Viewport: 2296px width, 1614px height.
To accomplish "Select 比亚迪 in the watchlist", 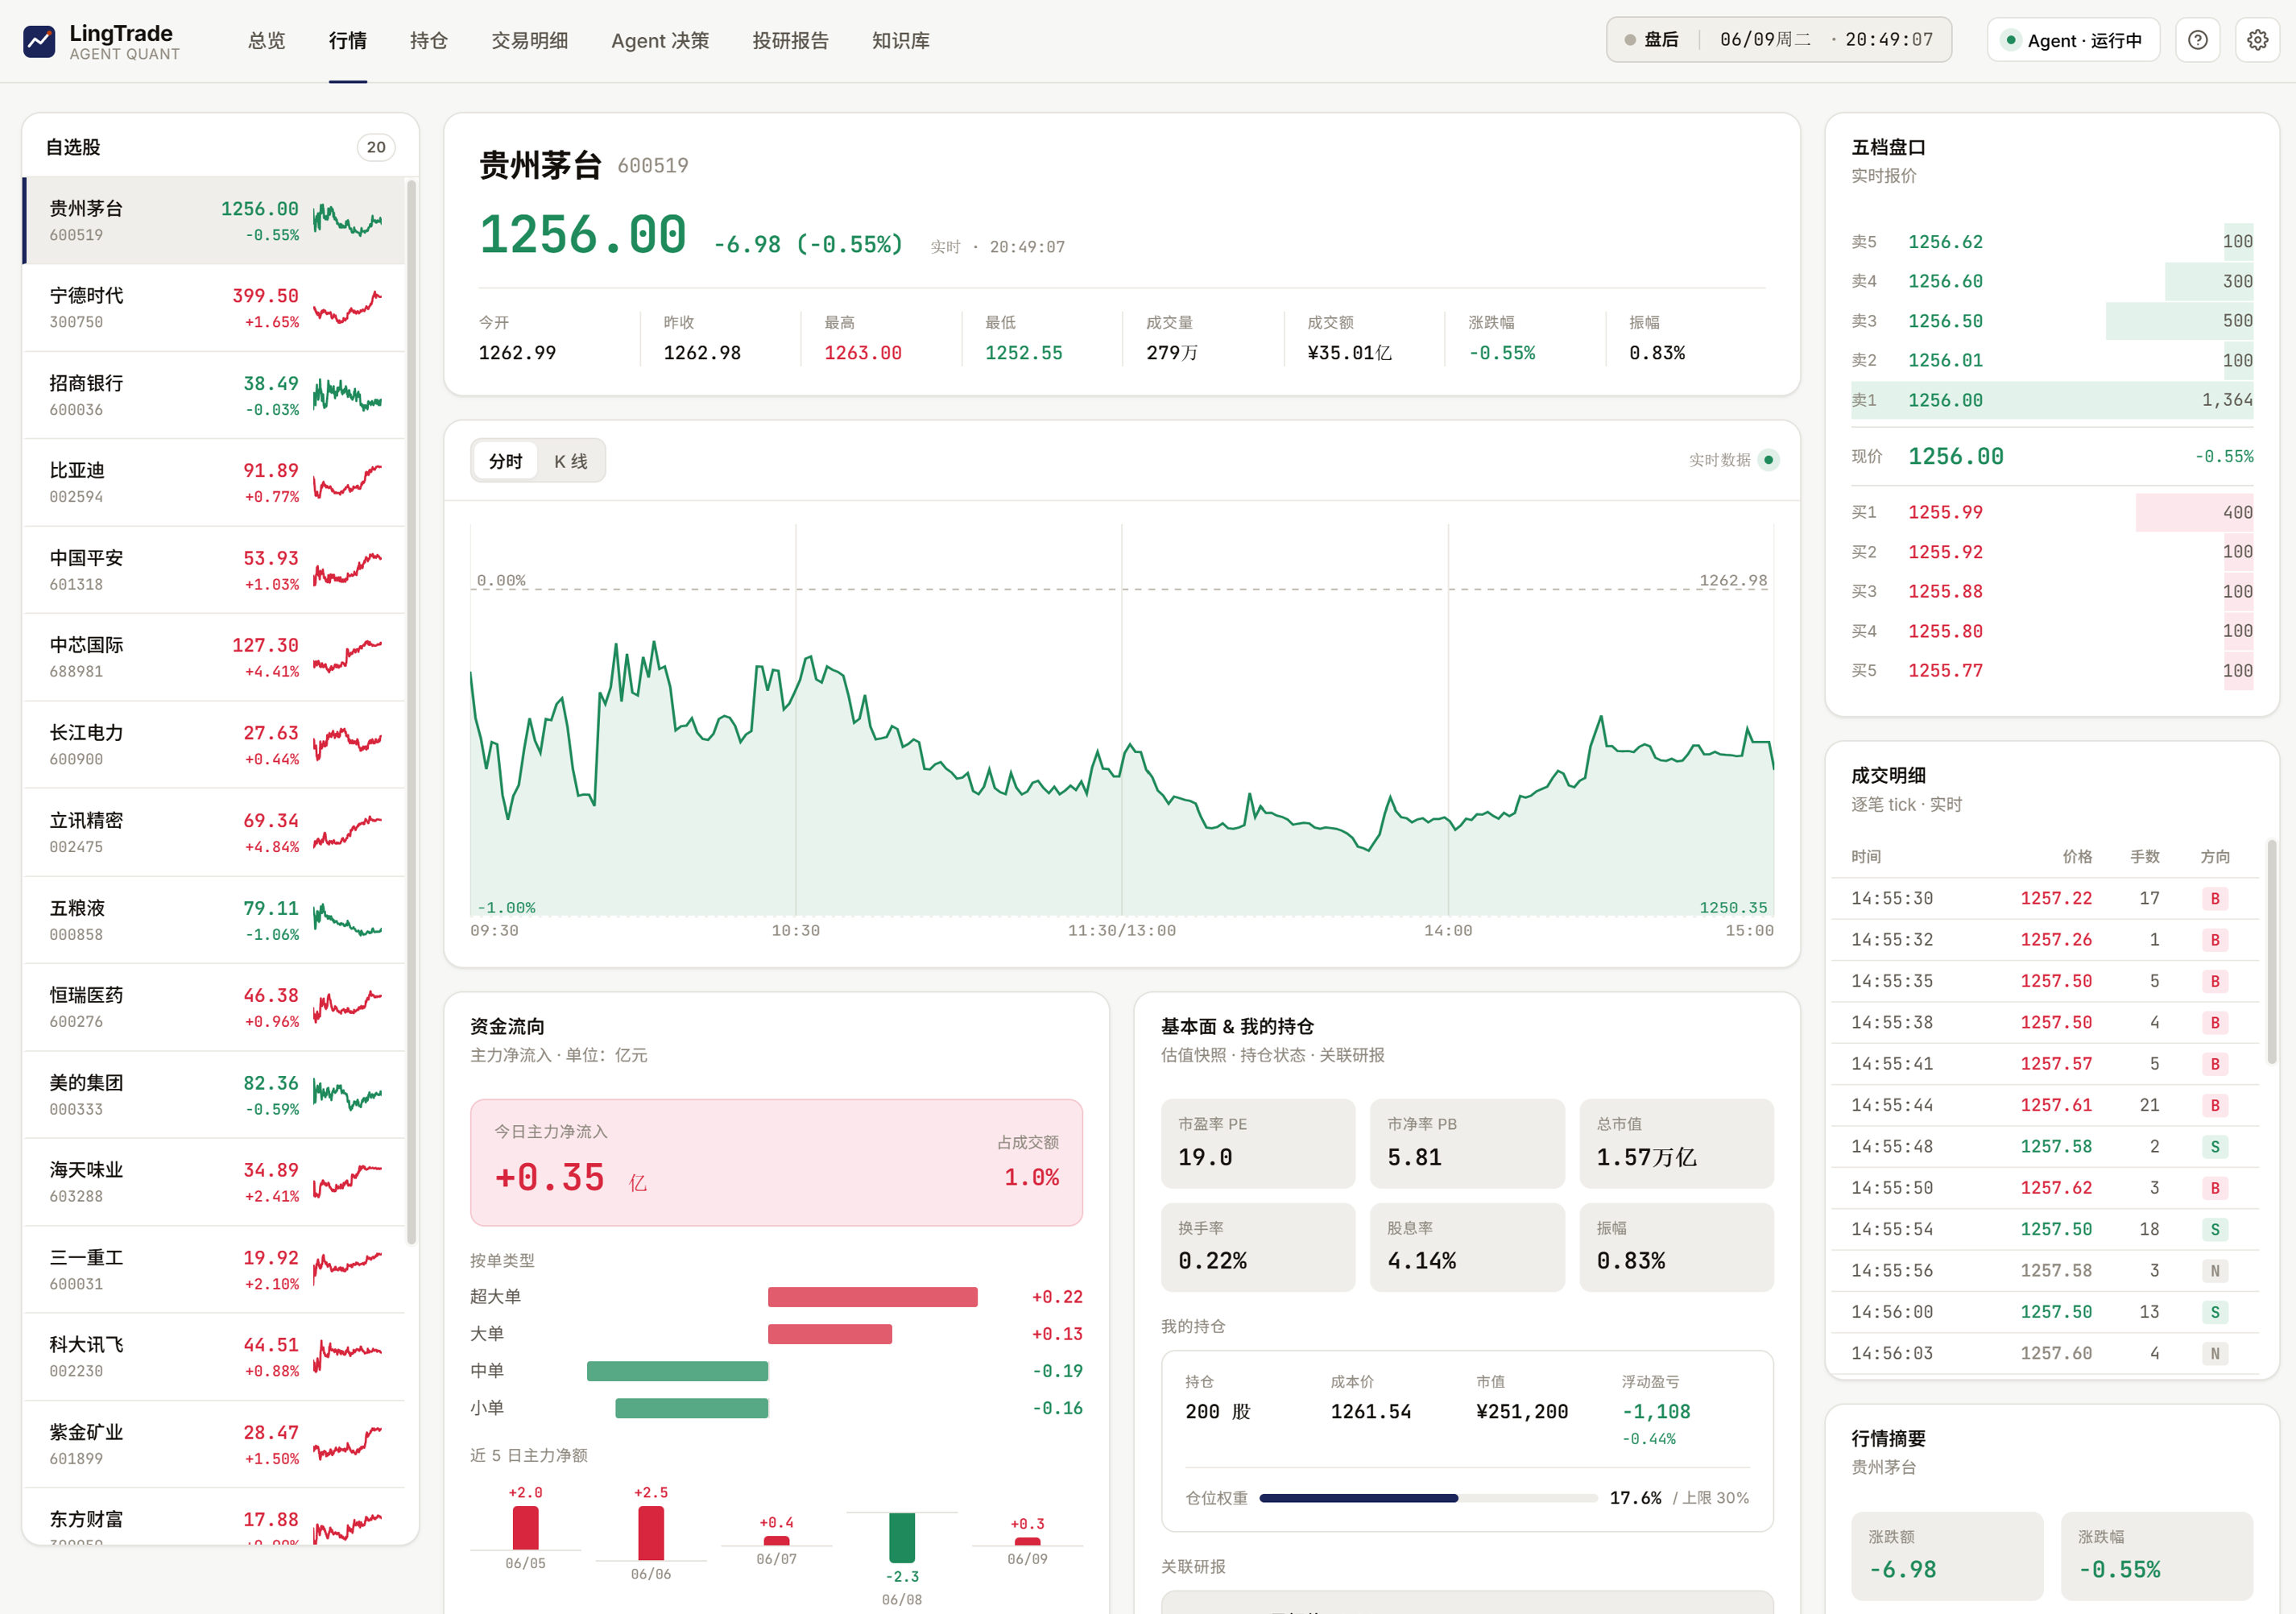I will point(214,482).
